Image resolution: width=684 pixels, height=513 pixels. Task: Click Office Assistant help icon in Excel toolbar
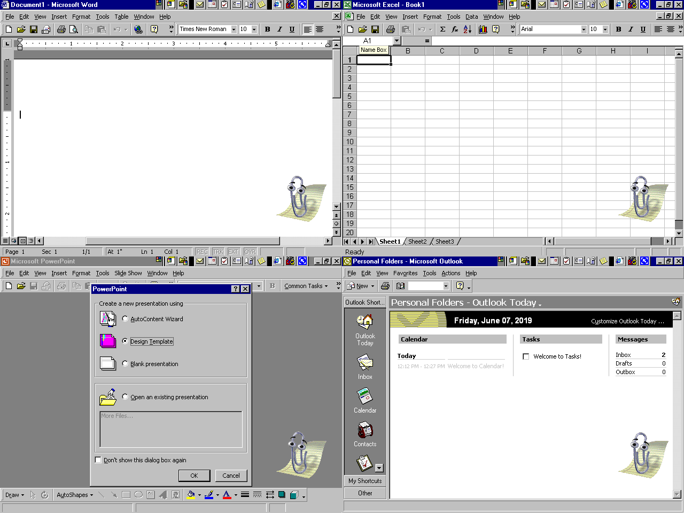[496, 29]
